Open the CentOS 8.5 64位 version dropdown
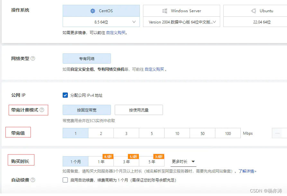287x196 pixels. coord(101,22)
